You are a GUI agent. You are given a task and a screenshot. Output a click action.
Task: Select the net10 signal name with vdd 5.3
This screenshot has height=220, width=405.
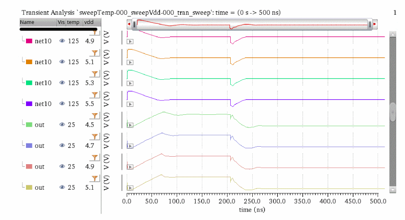pos(43,82)
